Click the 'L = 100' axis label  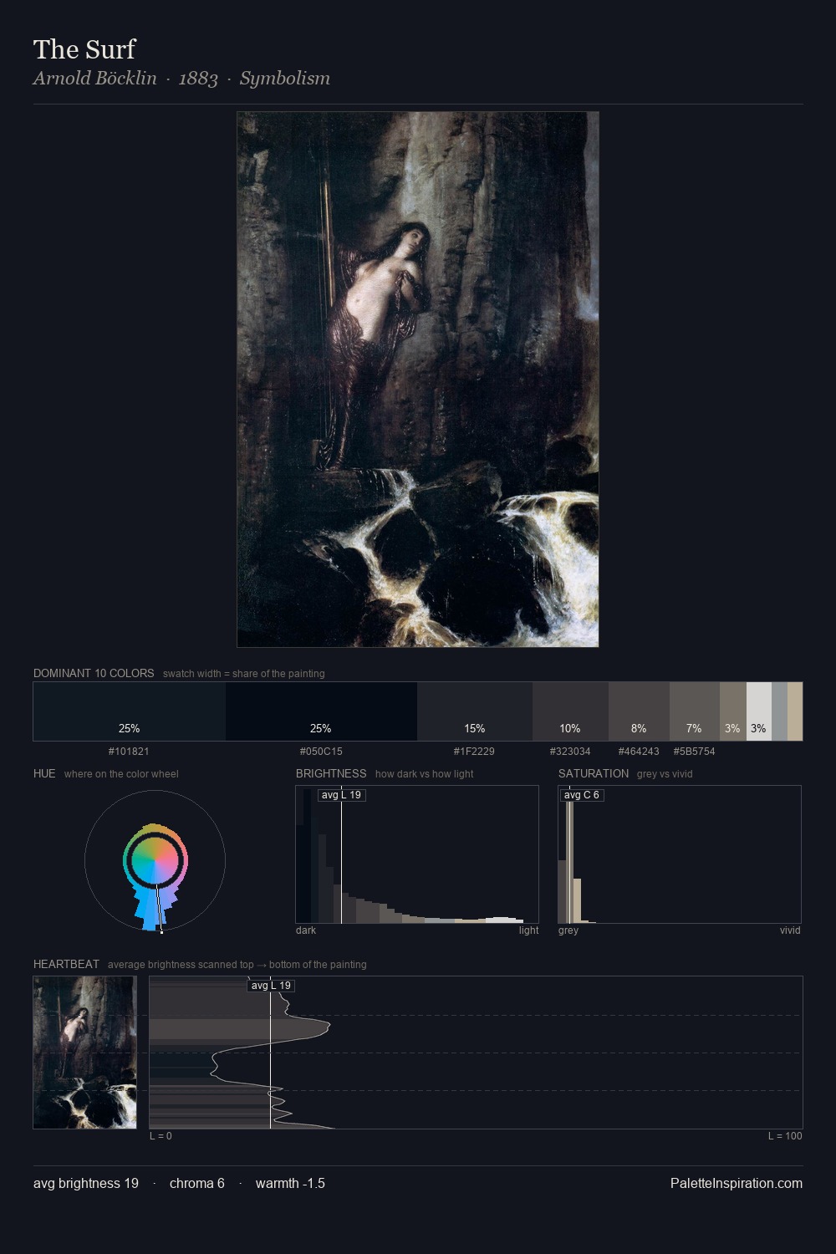785,1136
